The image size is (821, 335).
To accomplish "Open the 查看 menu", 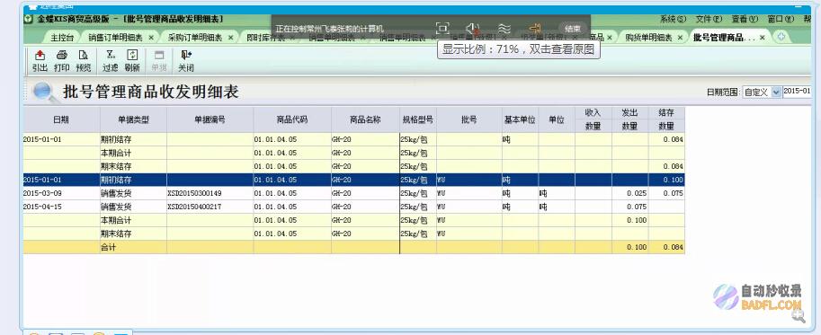I will pos(745,20).
